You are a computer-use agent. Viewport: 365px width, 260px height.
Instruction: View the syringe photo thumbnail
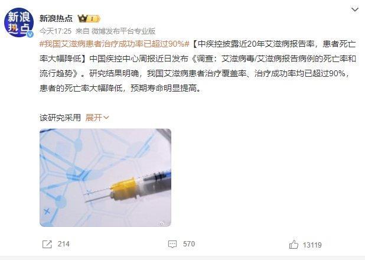pos(106,178)
